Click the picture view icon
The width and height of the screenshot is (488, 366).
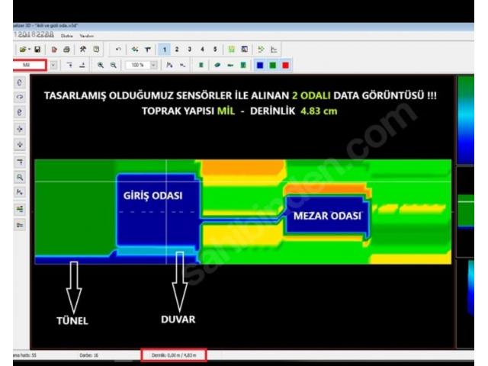point(245,49)
